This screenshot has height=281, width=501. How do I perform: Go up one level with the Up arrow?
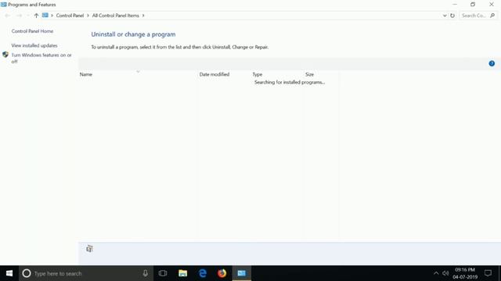(x=36, y=16)
